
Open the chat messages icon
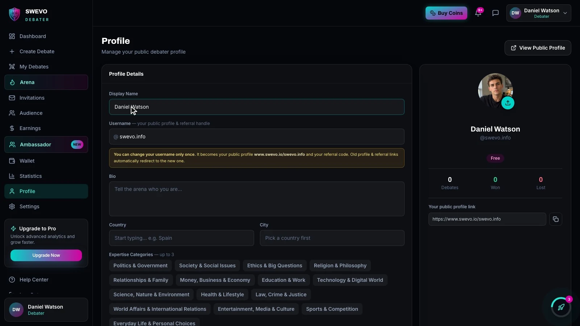coord(496,13)
